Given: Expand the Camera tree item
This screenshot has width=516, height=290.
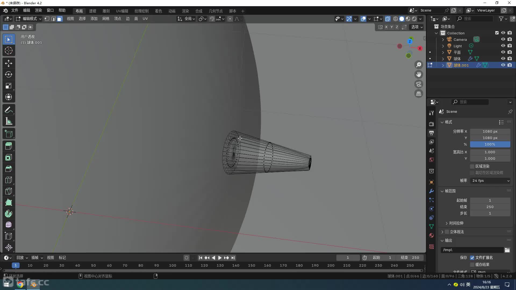Looking at the screenshot, I should point(443,39).
